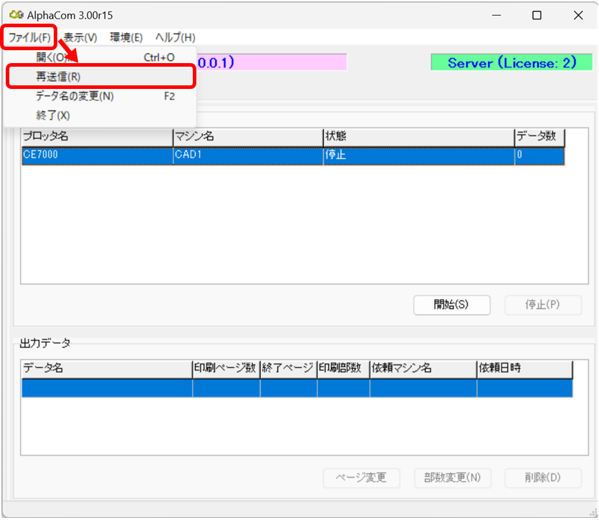The image size is (599, 520).
Task: Open the 環境(E) menu
Action: coord(126,37)
